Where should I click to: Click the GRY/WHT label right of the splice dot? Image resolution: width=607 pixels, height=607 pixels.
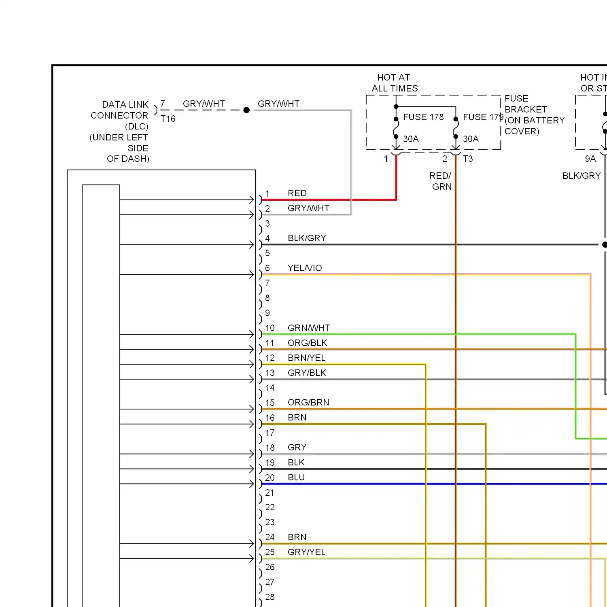coord(278,104)
